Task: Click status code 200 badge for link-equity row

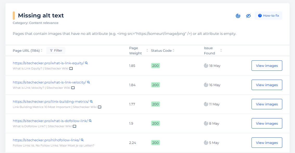Action: tap(155, 66)
